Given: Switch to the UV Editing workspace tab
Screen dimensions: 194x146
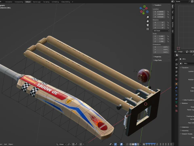Looking at the screenshot, I should tap(55, 2).
